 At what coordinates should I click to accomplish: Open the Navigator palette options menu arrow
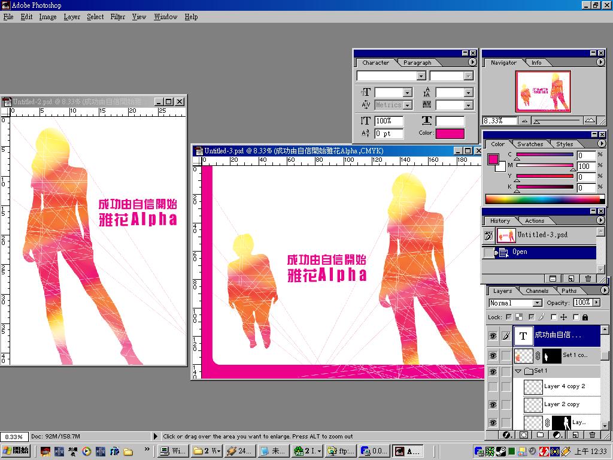600,62
